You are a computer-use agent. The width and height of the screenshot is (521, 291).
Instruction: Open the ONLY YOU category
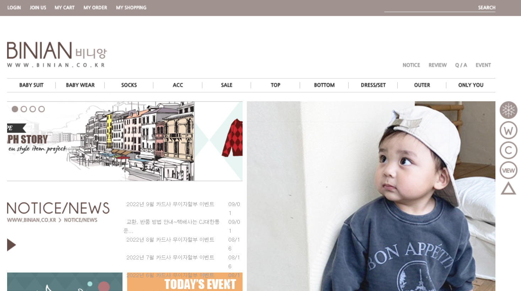471,85
